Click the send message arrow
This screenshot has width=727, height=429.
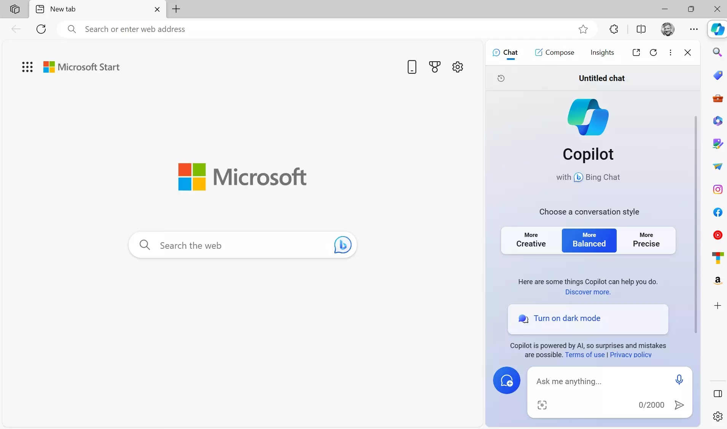point(679,405)
